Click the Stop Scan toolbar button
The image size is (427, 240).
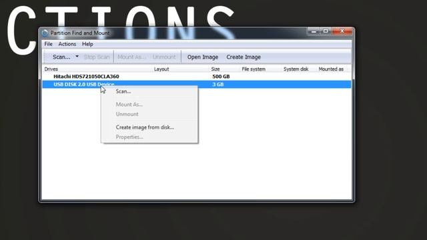97,57
